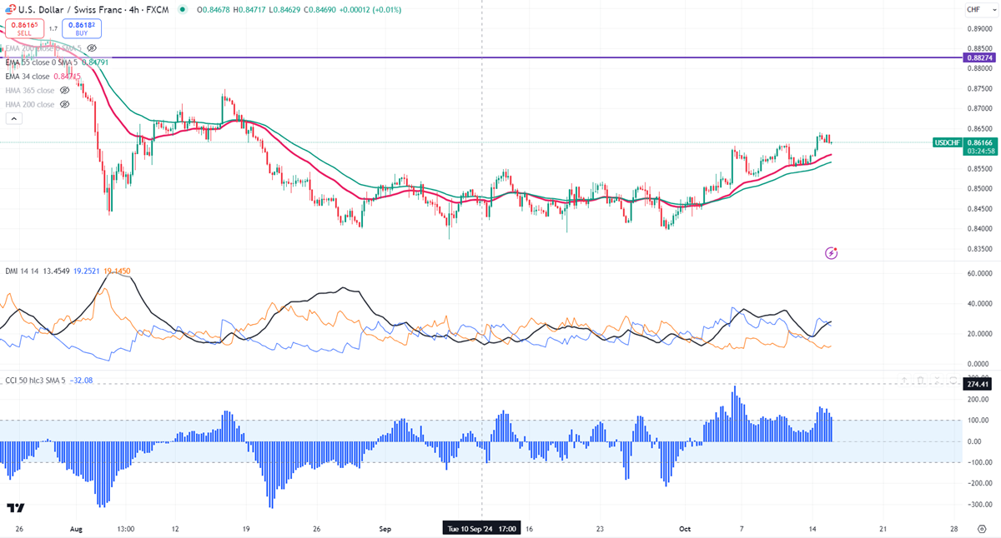The height and width of the screenshot is (538, 1001).
Task: Click the 13:00 time axis label
Action: pos(126,528)
